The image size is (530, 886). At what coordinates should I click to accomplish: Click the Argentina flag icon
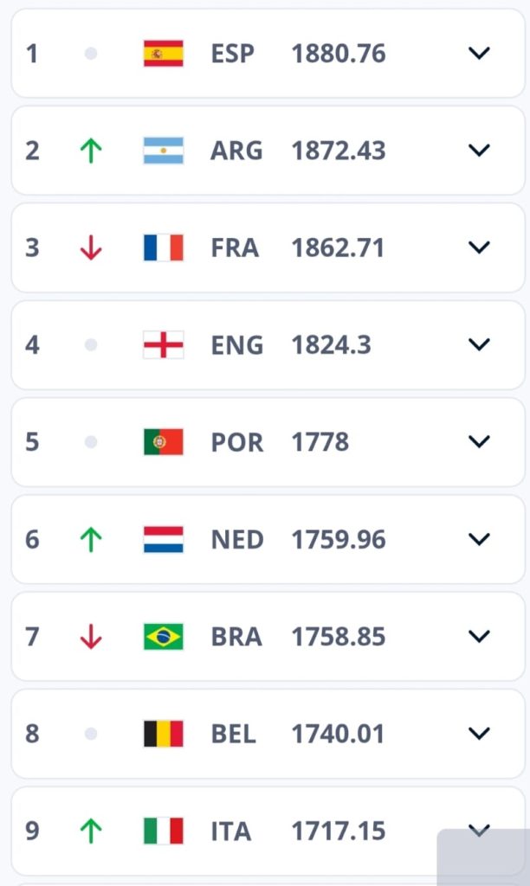(163, 151)
